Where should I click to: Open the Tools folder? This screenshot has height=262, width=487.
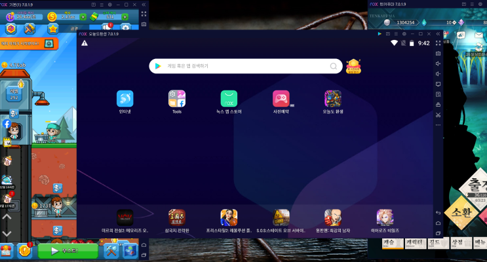[177, 99]
